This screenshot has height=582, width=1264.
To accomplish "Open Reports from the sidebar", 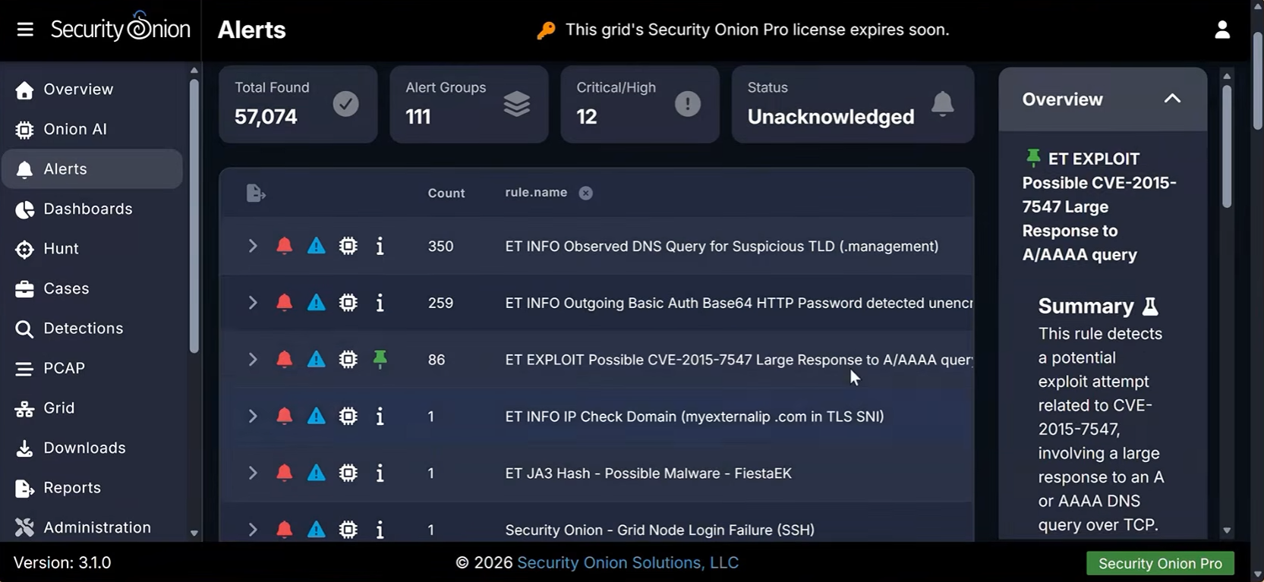I will (x=92, y=488).
